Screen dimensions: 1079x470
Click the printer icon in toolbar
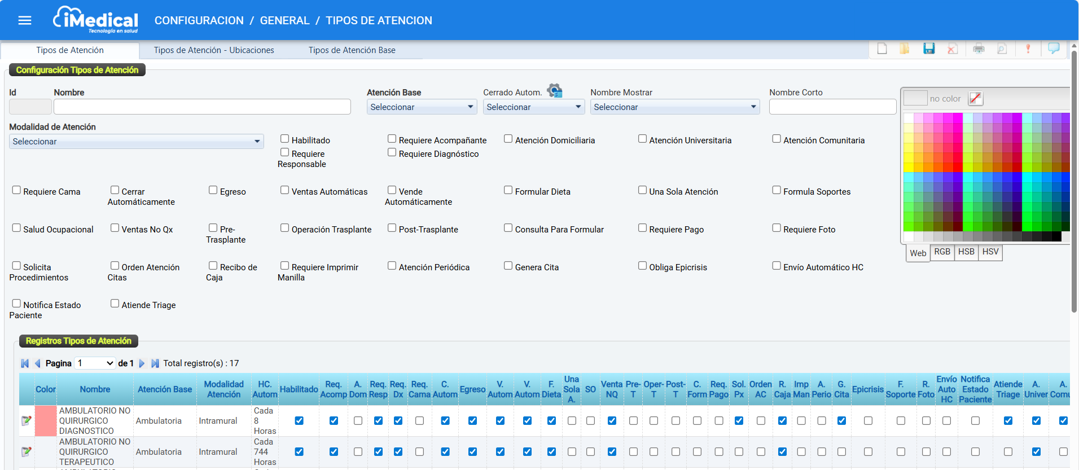tap(979, 49)
